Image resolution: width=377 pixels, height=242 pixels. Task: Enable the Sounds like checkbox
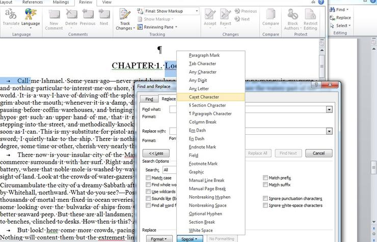(x=148, y=198)
